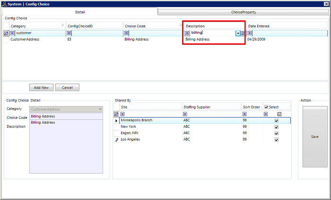This screenshot has width=331, height=200.
Task: Sort by the ConfigChoiceID column header
Action: pyautogui.click(x=95, y=26)
